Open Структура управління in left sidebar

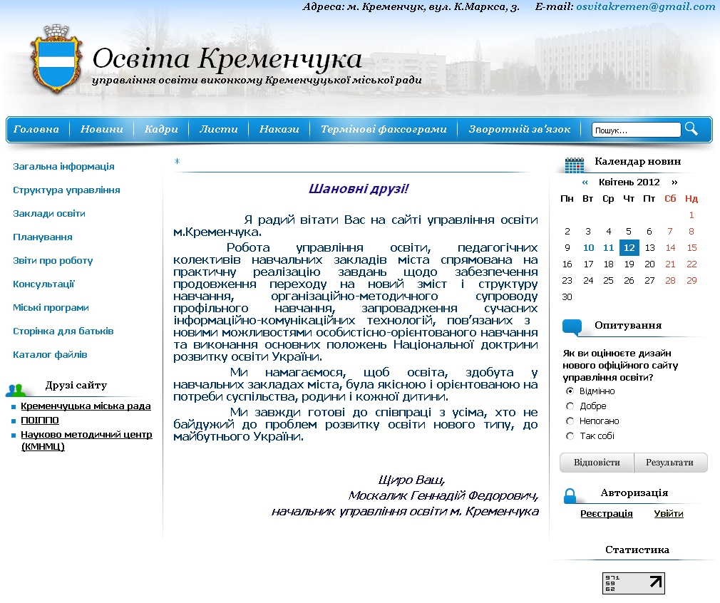pos(66,190)
